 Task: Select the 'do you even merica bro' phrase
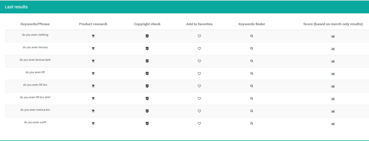tap(35, 110)
